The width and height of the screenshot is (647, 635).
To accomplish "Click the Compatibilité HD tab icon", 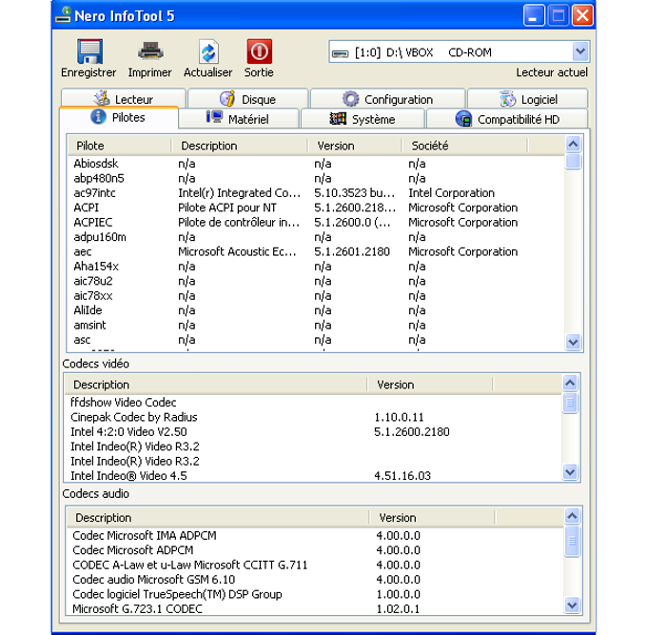I will click(463, 119).
